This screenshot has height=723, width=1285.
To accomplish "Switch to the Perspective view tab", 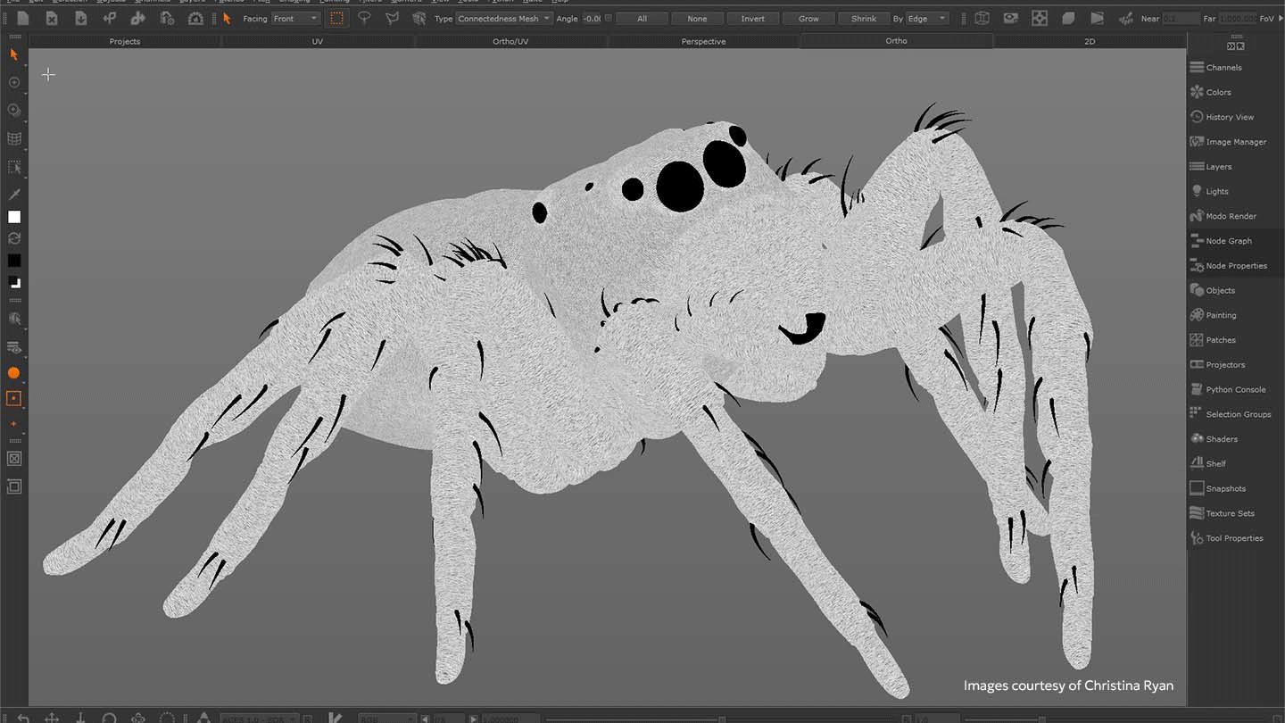I will point(703,41).
